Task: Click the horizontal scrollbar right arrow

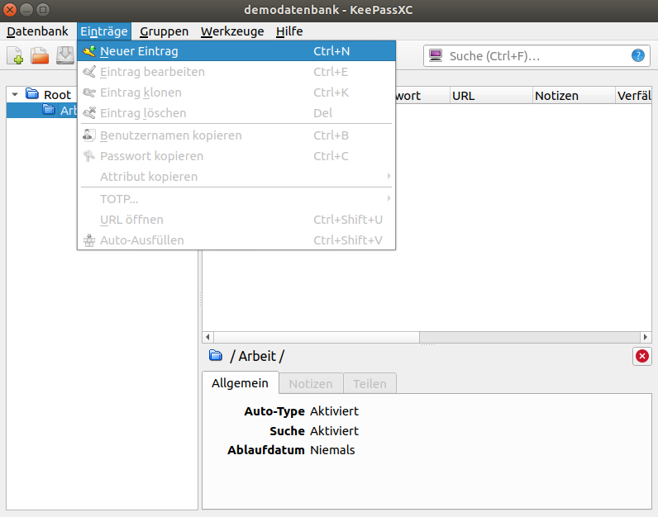Action: tap(646, 337)
